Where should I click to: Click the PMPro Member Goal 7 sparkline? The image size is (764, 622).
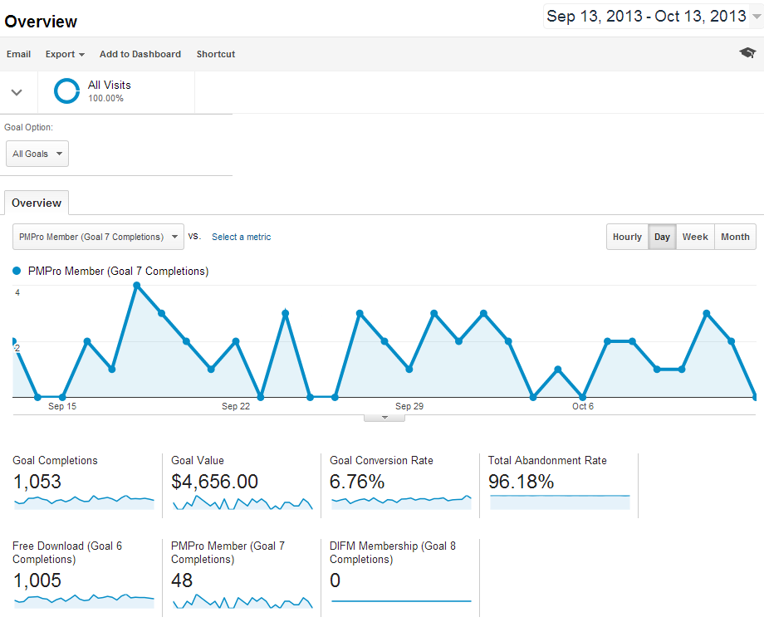[x=242, y=601]
